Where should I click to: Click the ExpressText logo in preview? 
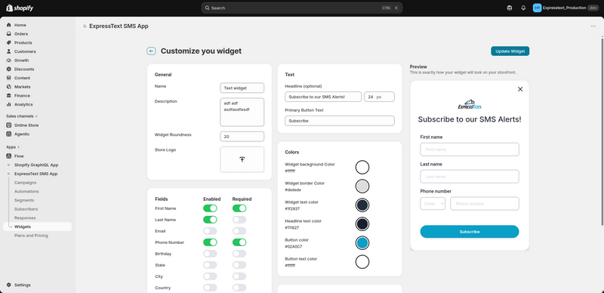pyautogui.click(x=469, y=104)
